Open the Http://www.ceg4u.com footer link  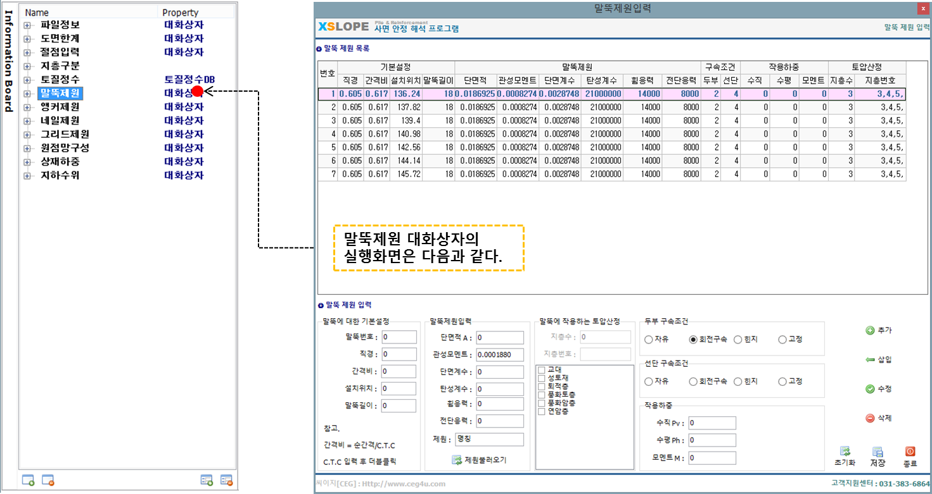click(402, 484)
